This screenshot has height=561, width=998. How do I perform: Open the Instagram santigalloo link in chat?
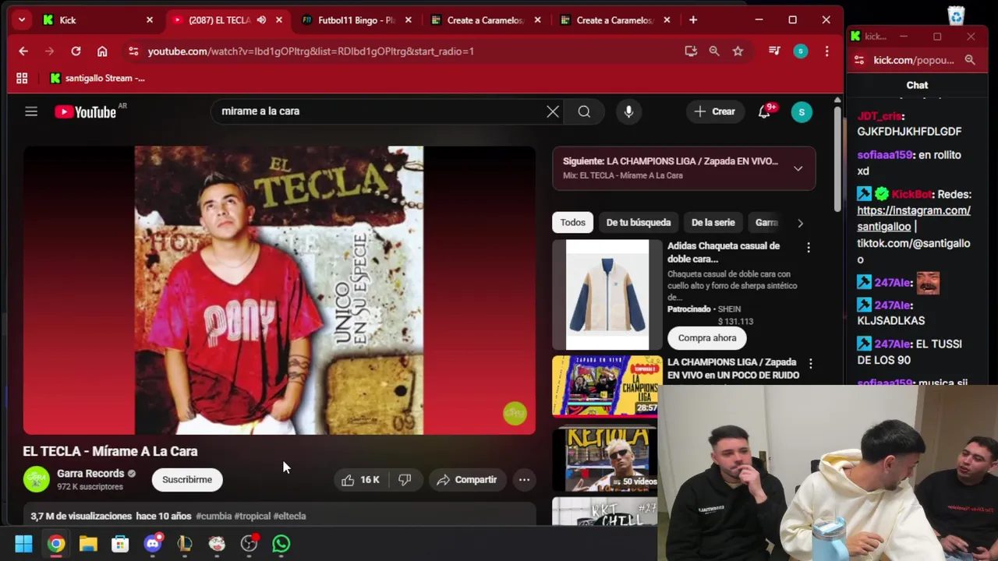913,218
